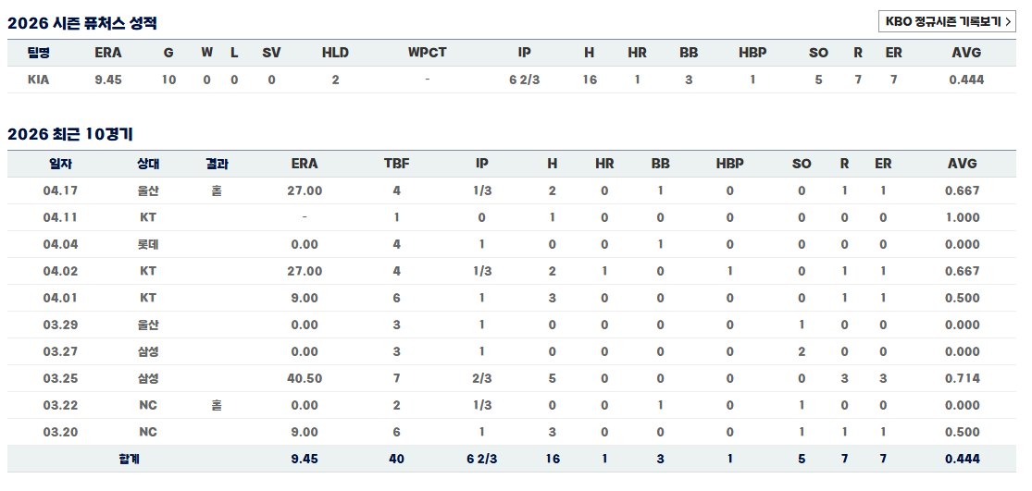
Task: Click the 2026 시즌 퓨처스 성적 heading
Action: tap(82, 22)
